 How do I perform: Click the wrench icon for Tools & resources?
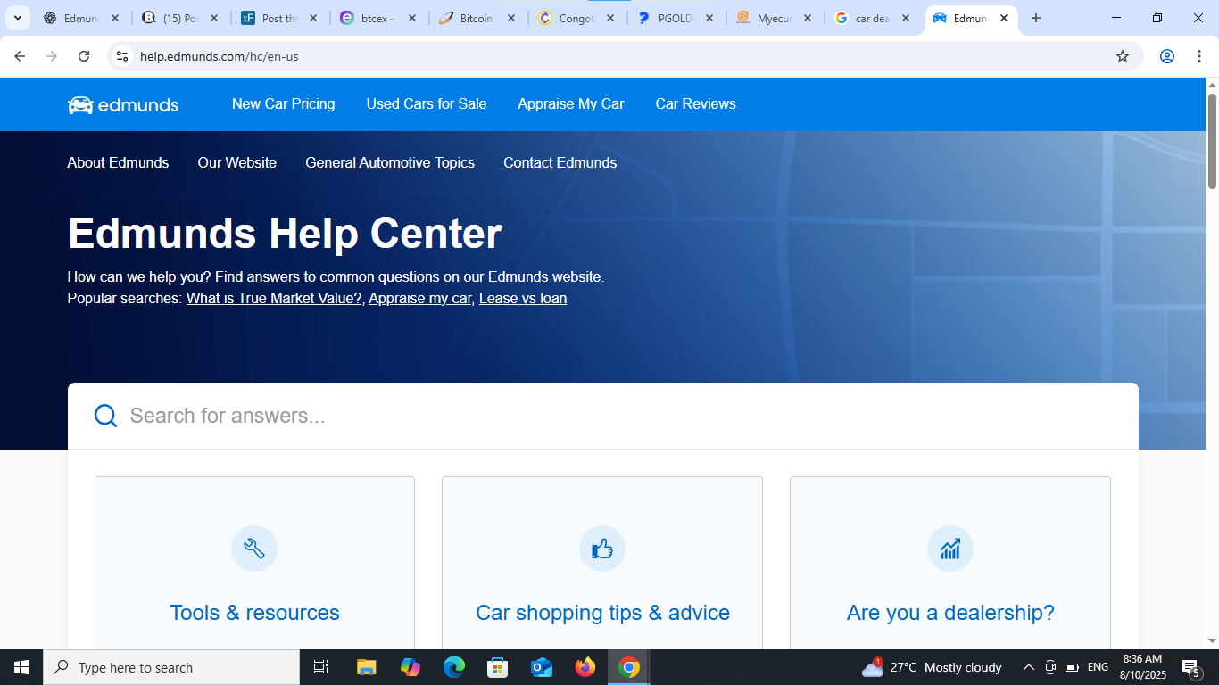tap(254, 549)
